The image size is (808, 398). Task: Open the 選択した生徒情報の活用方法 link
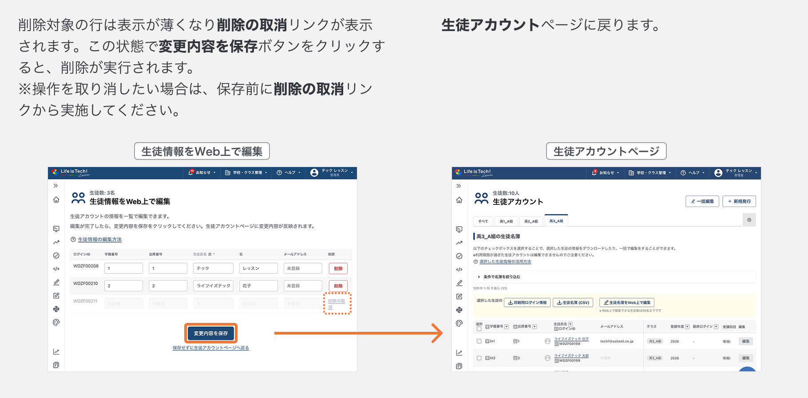click(505, 262)
